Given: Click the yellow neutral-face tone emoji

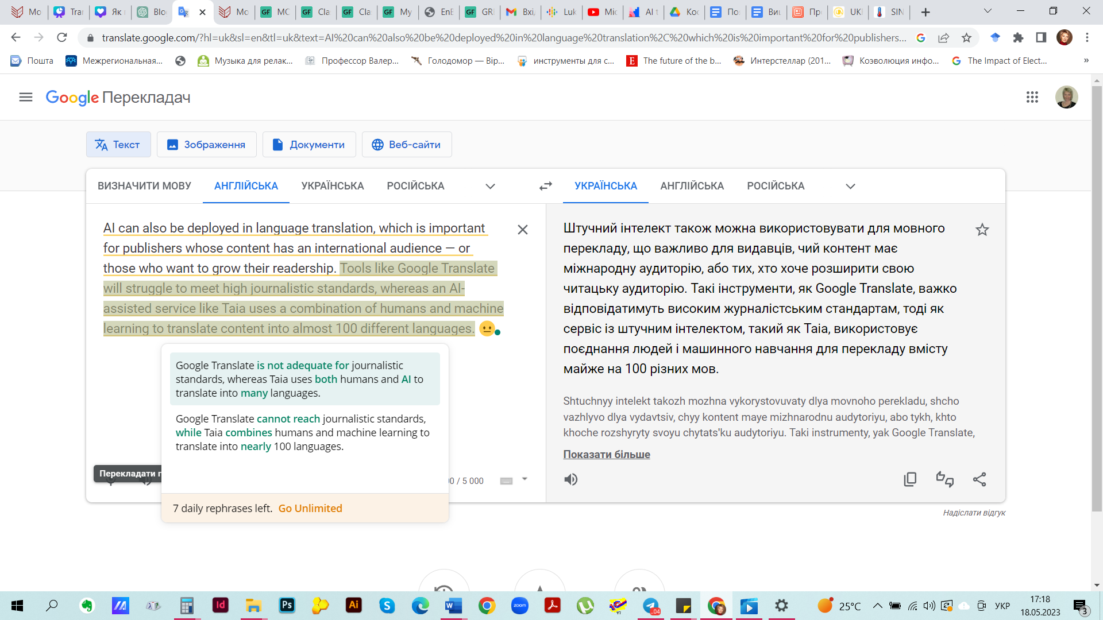Looking at the screenshot, I should [x=487, y=328].
